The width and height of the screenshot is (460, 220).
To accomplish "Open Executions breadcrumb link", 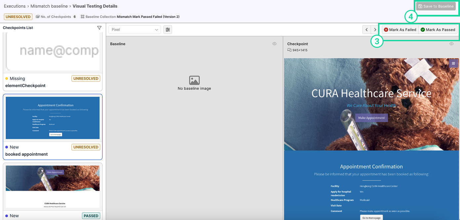I will tap(15, 6).
